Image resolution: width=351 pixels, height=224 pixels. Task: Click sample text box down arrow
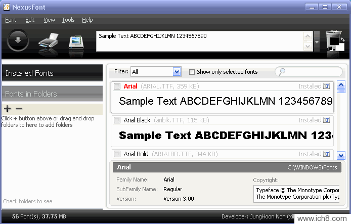point(308,47)
